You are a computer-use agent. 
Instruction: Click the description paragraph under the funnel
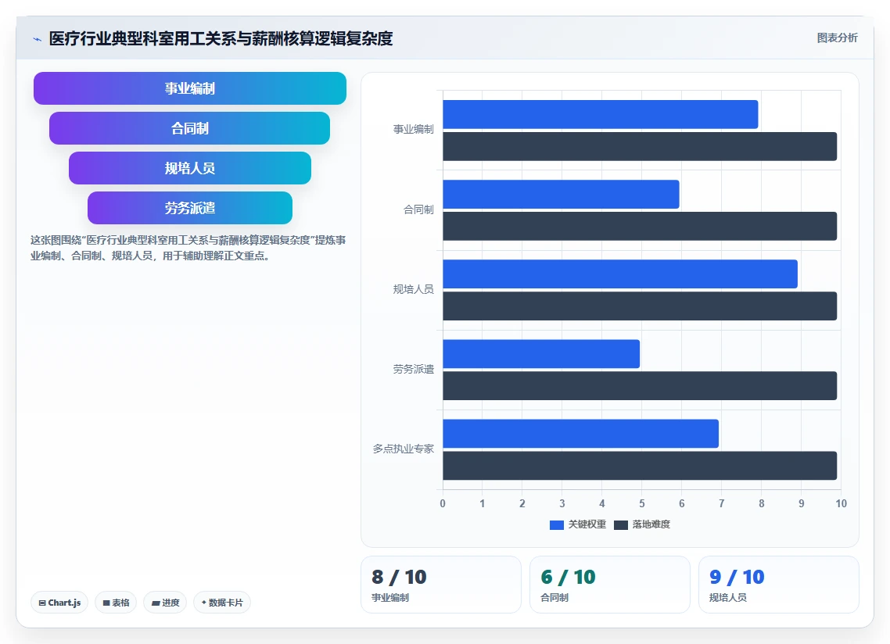click(x=188, y=248)
